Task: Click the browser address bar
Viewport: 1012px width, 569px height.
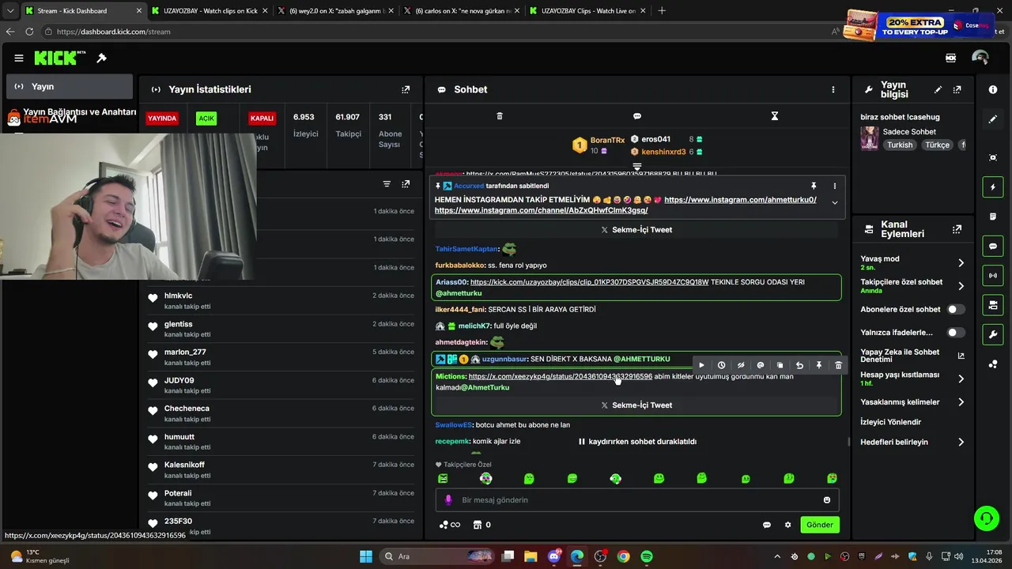Action: (x=435, y=32)
